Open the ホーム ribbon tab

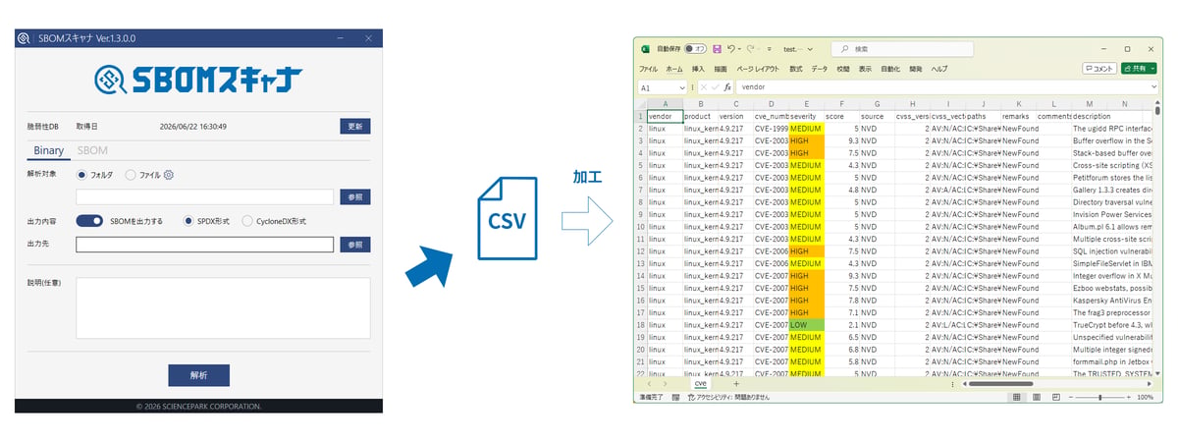click(674, 69)
